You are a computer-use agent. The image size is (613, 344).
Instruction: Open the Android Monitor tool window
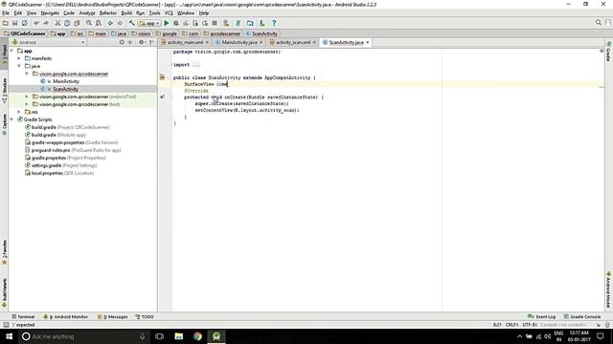66,316
